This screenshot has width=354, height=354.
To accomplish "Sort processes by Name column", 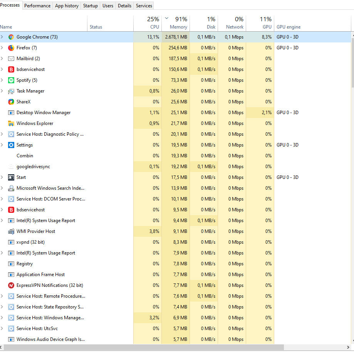I will coord(44,23).
